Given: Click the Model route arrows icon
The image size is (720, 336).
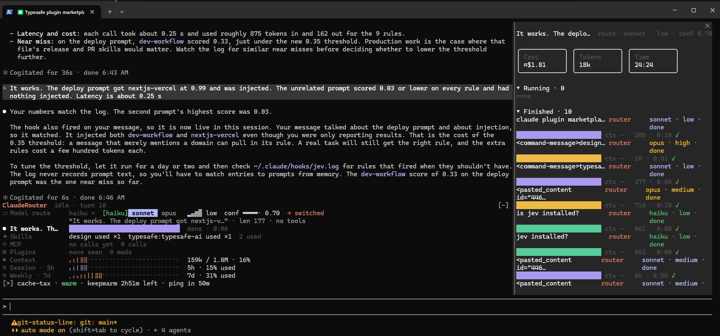Looking at the screenshot, I should click(5, 213).
